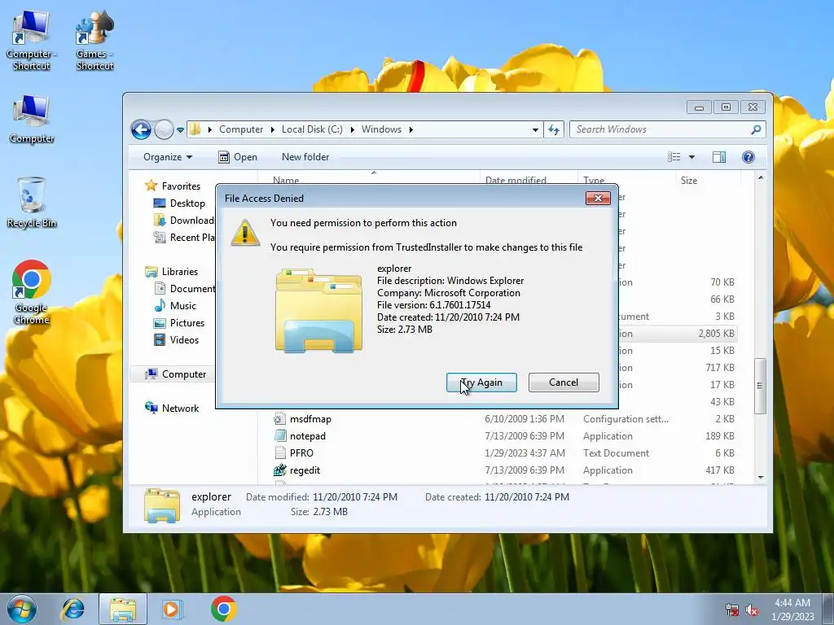Launch Google Chrome from the taskbar

tap(223, 609)
